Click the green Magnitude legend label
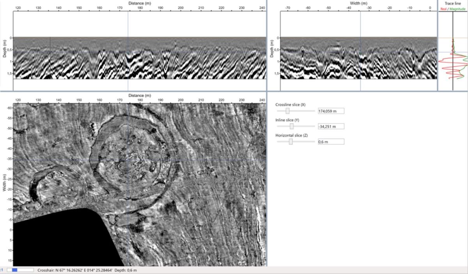Image resolution: width=468 pixels, height=274 pixels. pos(457,9)
